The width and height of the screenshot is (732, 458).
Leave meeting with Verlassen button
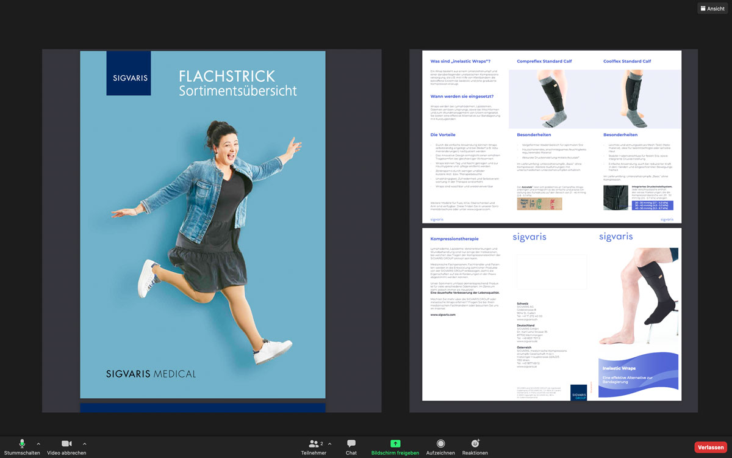pos(711,448)
